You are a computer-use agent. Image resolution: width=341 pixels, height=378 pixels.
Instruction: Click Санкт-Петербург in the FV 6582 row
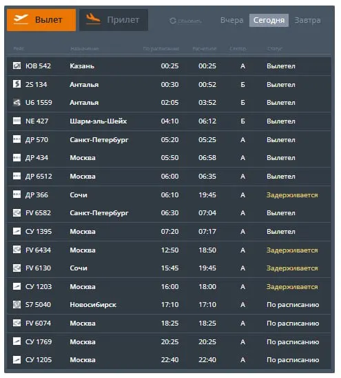click(99, 213)
